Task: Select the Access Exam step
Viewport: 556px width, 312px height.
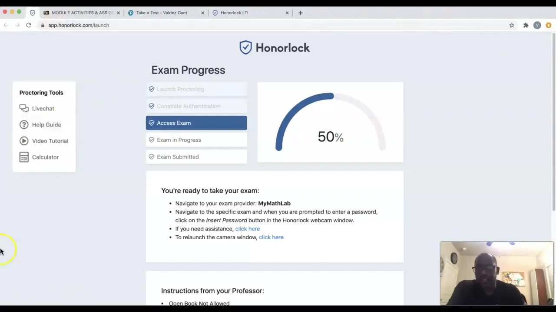Action: (196, 123)
